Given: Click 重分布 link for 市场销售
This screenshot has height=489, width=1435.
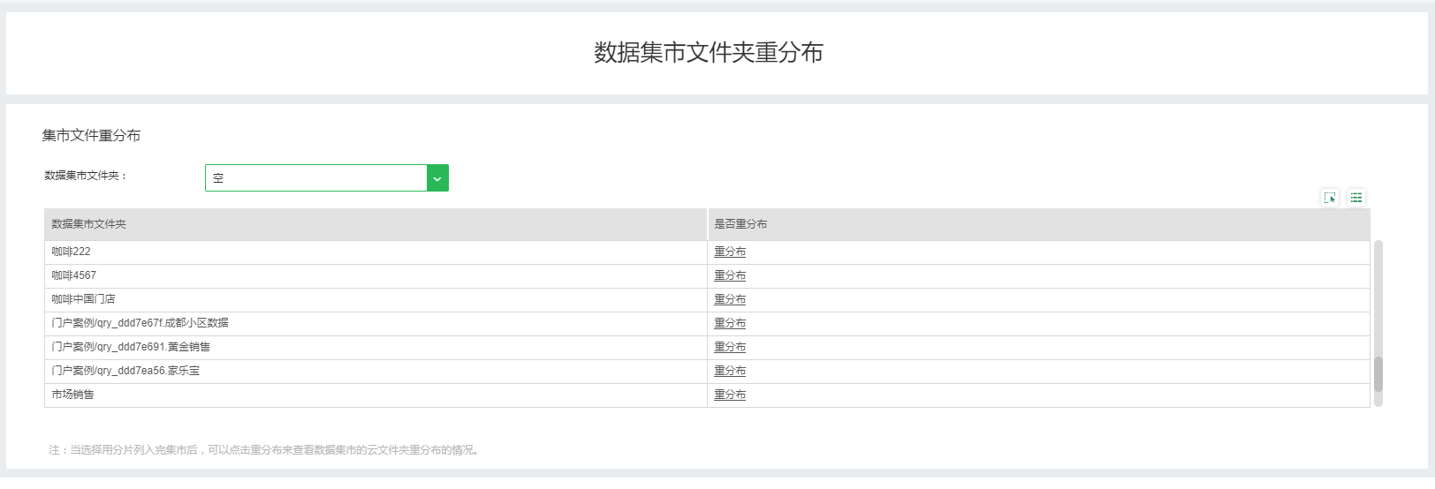Looking at the screenshot, I should (x=730, y=395).
